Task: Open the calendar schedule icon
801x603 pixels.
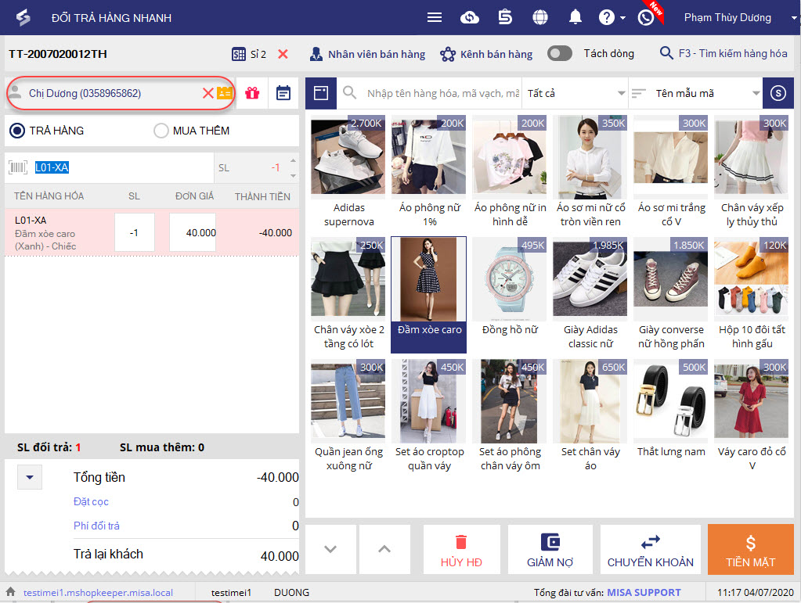Action: click(x=283, y=93)
